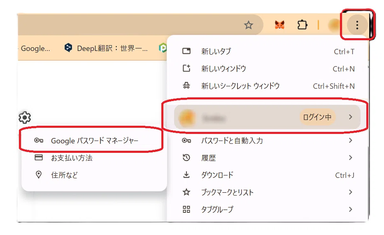Click the DeepL logo icon

(68, 48)
